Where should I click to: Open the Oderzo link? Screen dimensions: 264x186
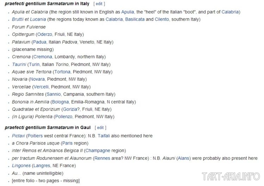(45, 34)
